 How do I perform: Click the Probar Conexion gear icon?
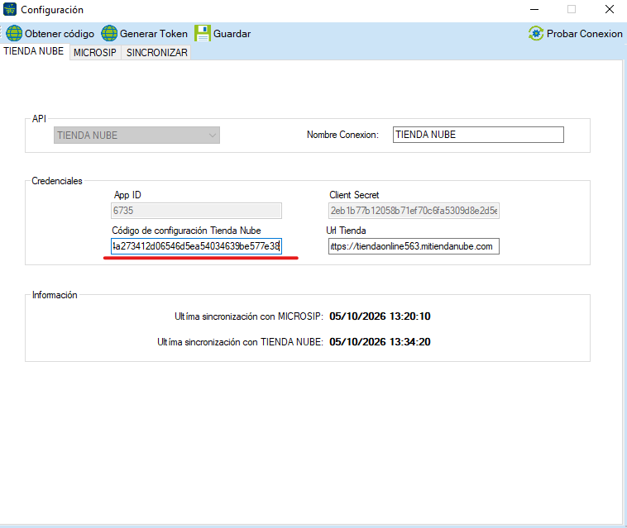pos(536,34)
